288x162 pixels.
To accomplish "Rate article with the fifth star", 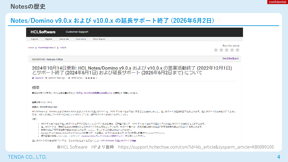I will pyautogui.click(x=237, y=50).
